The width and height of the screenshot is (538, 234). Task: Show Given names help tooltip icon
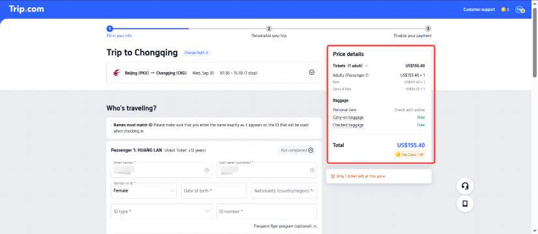pyautogui.click(x=206, y=170)
